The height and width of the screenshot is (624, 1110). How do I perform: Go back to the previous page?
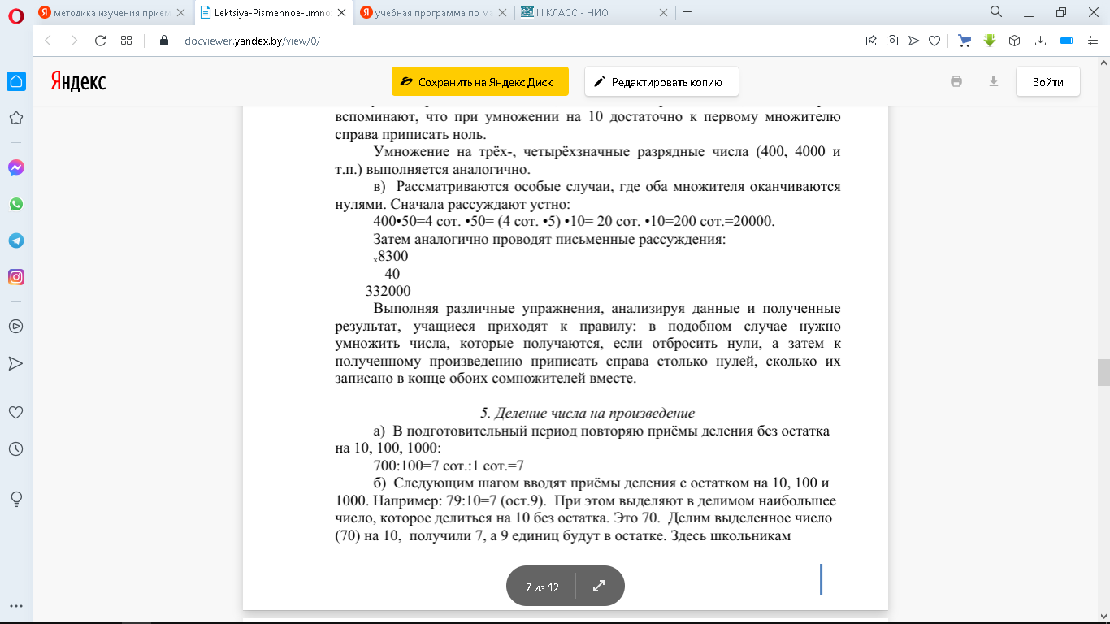click(x=47, y=41)
